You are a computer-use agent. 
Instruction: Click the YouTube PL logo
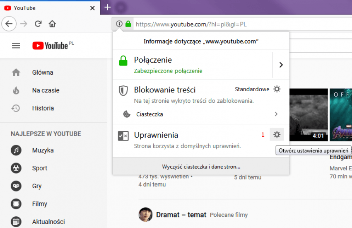coord(53,46)
